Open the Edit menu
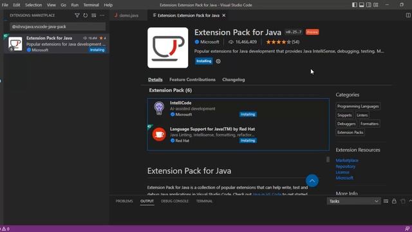 click(17, 5)
